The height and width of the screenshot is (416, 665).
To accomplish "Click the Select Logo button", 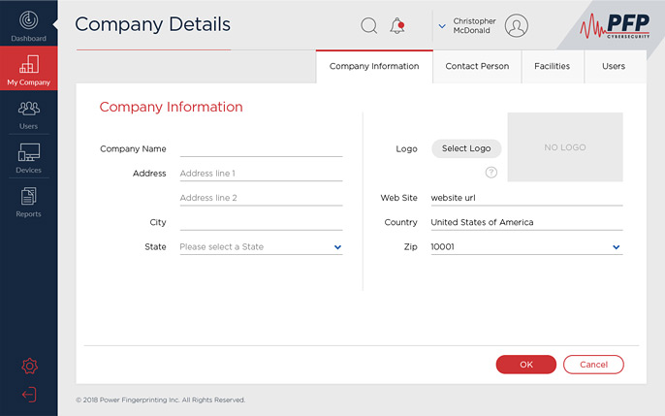I will click(466, 148).
